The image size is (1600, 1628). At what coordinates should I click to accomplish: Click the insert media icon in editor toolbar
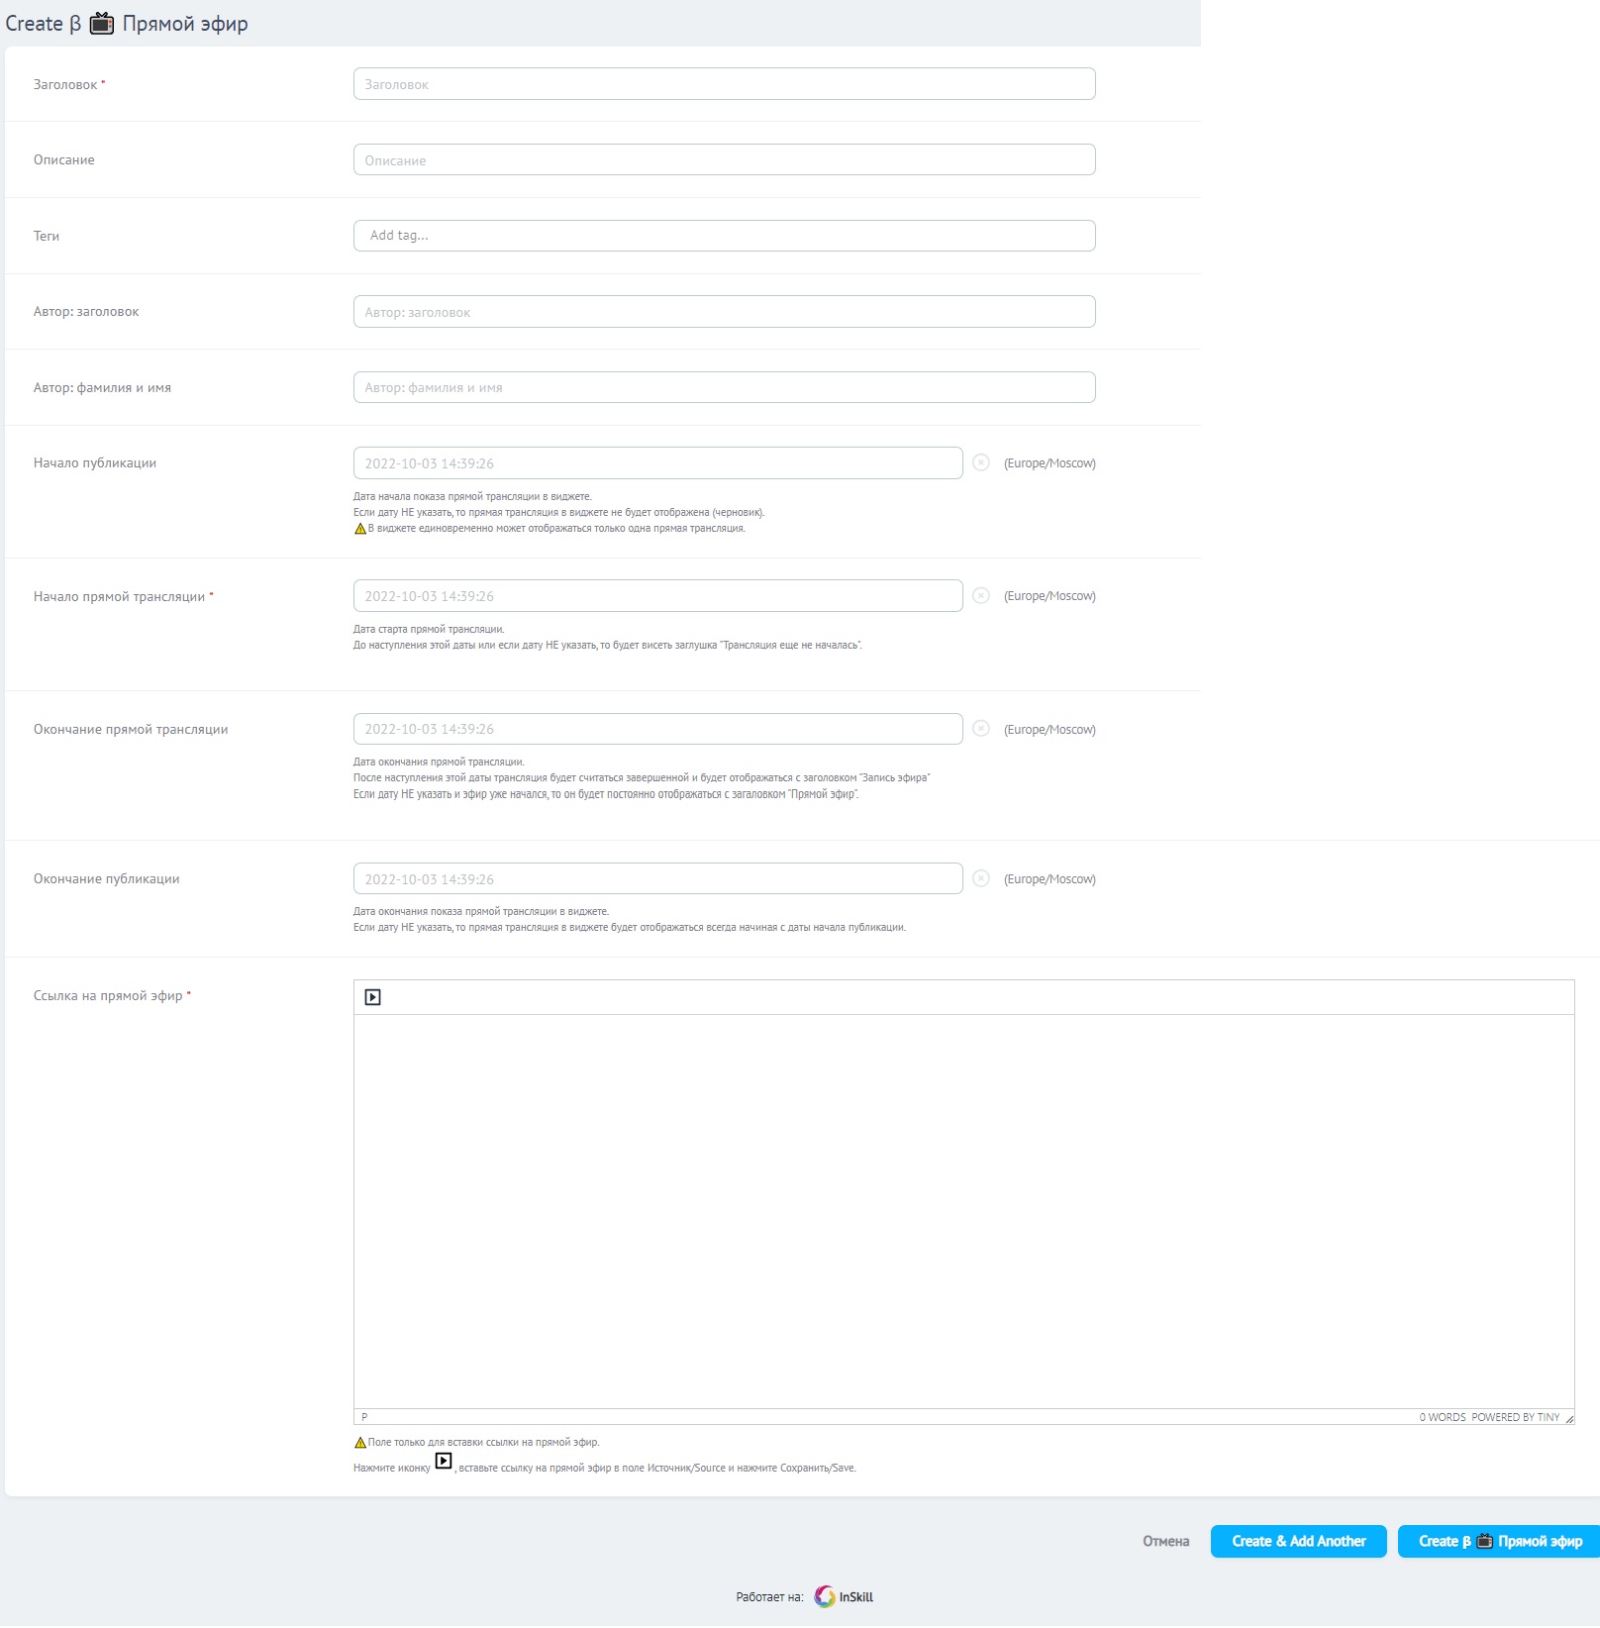tap(372, 997)
